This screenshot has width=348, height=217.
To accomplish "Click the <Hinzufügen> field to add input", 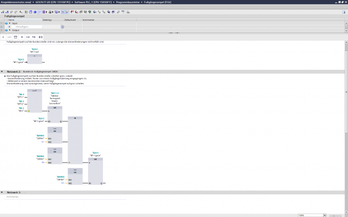I will click(x=22, y=27).
